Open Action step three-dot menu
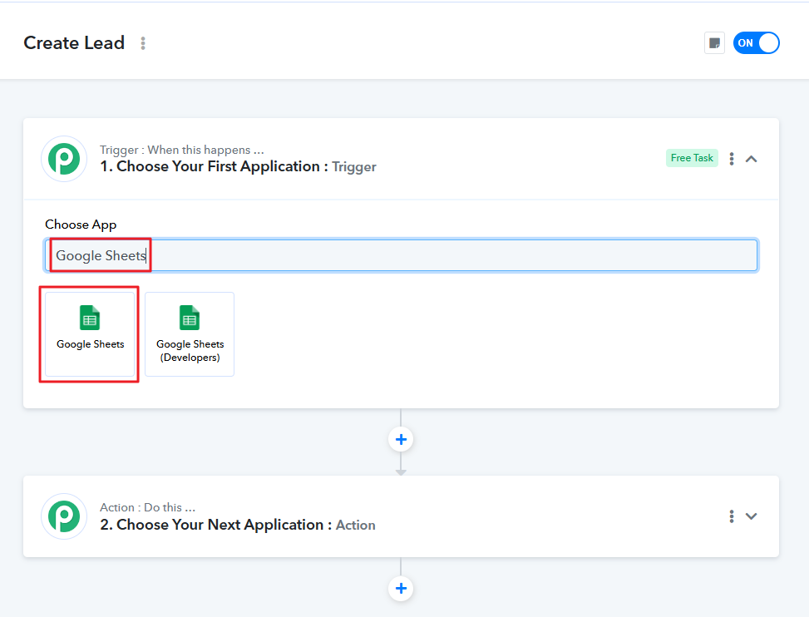 pyautogui.click(x=732, y=516)
